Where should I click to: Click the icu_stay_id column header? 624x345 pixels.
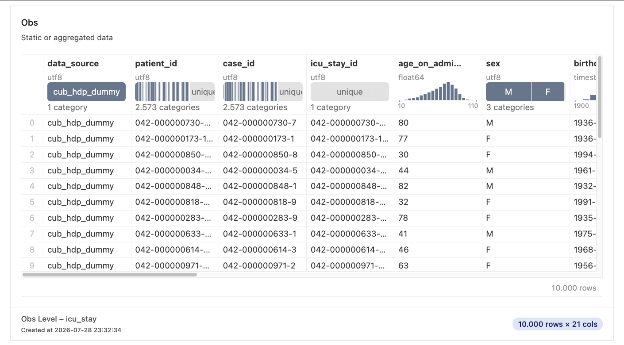pyautogui.click(x=334, y=64)
